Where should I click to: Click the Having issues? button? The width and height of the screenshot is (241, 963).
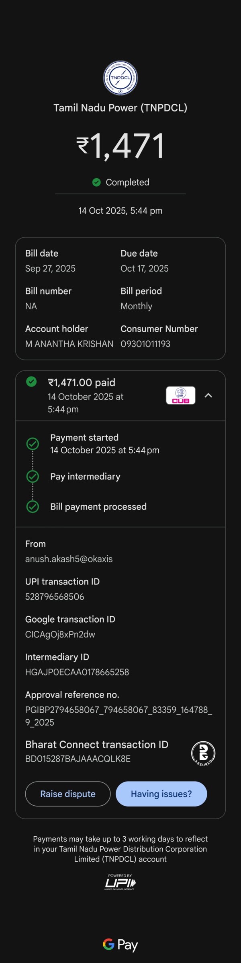[x=161, y=794]
